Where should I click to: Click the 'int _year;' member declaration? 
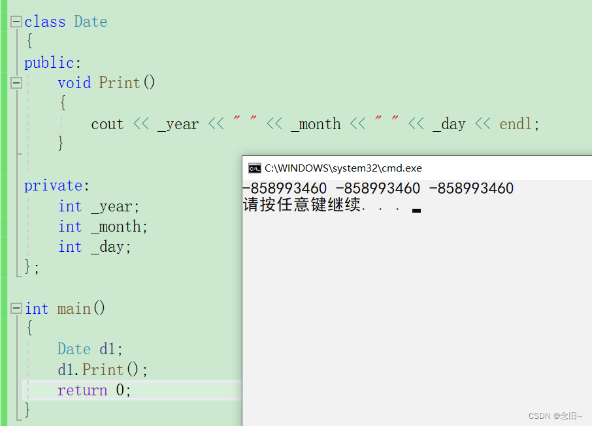tap(99, 207)
